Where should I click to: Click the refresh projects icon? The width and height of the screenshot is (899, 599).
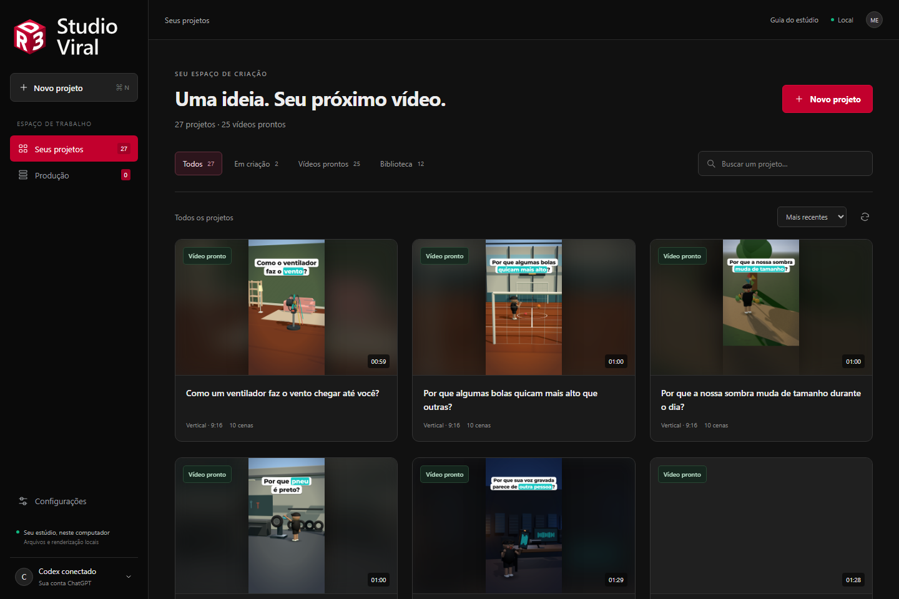point(865,217)
